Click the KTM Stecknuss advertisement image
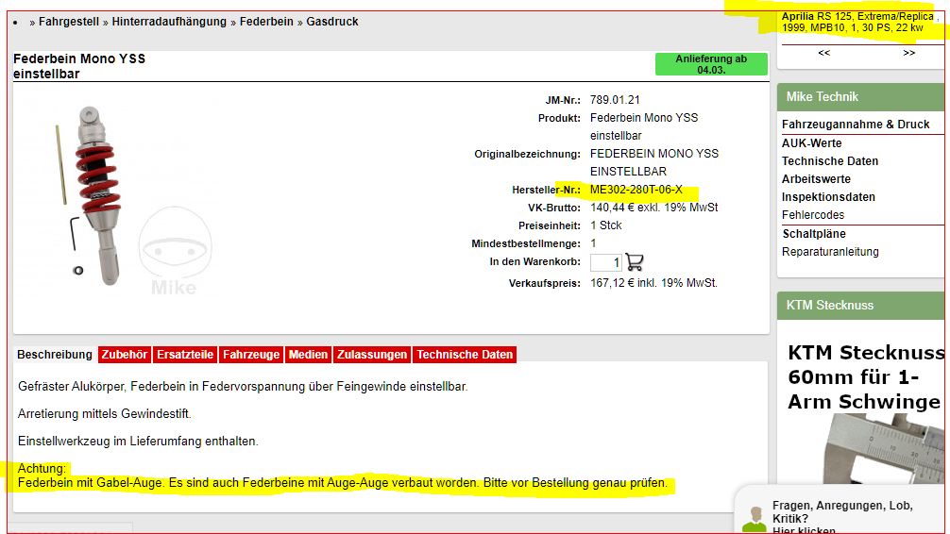This screenshot has width=950, height=534. (863, 415)
